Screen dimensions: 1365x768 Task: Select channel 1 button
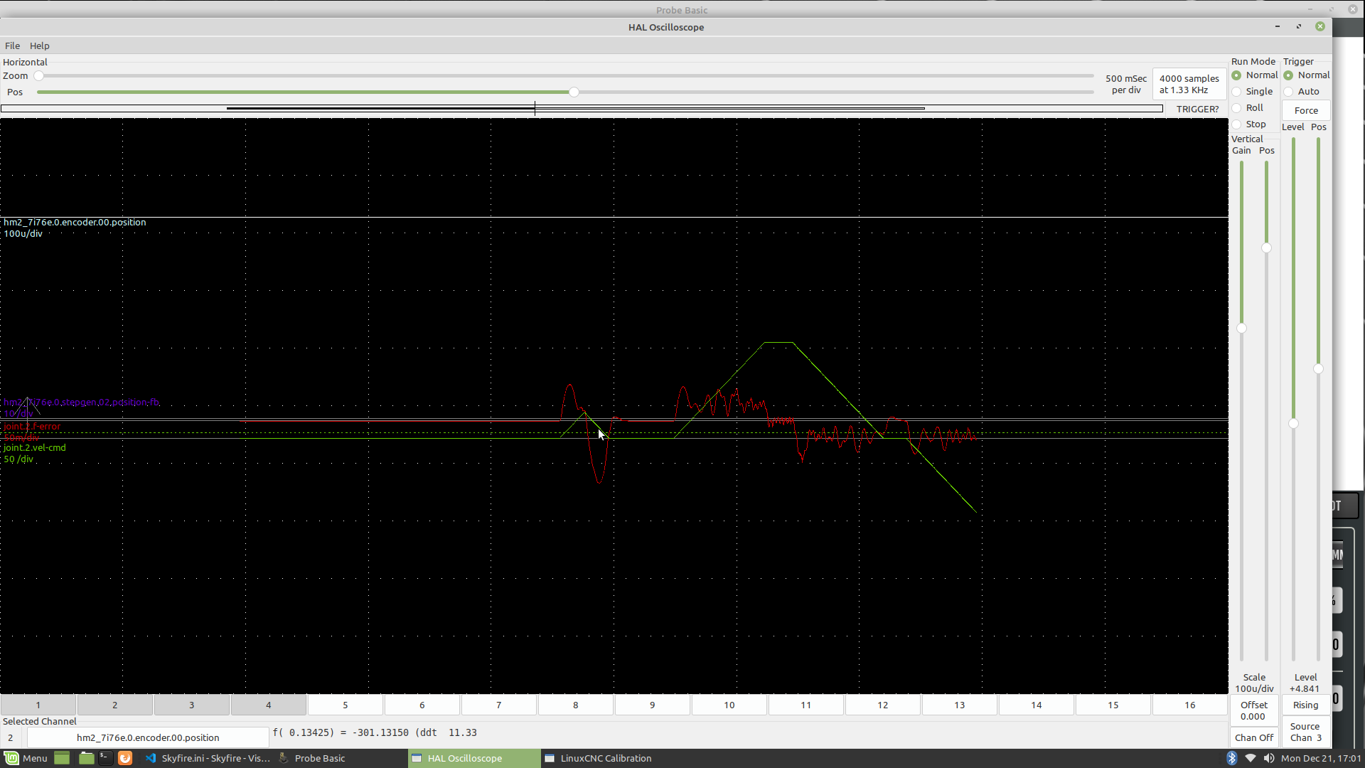[x=38, y=705]
